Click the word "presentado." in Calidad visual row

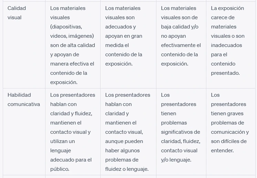coord(225,73)
